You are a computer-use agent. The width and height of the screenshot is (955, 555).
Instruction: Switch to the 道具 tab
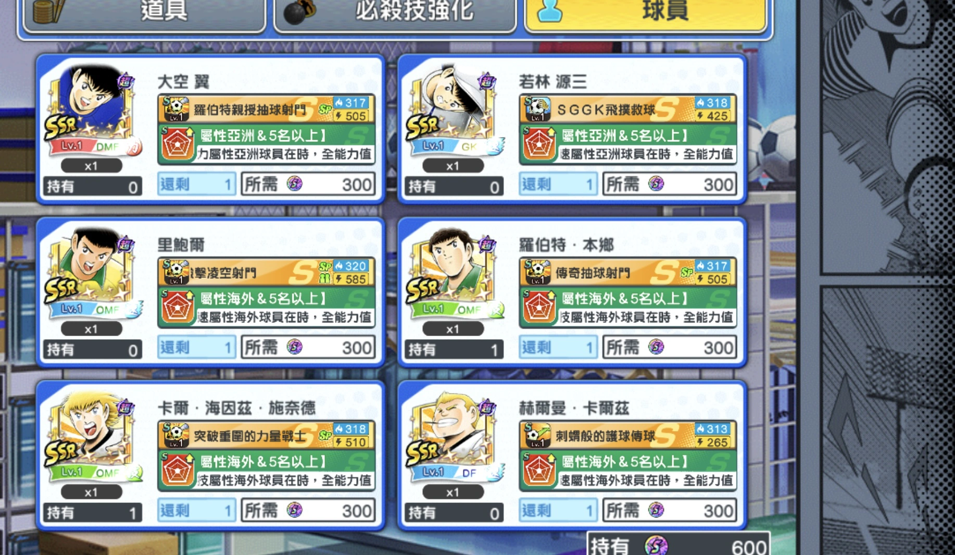pyautogui.click(x=144, y=13)
